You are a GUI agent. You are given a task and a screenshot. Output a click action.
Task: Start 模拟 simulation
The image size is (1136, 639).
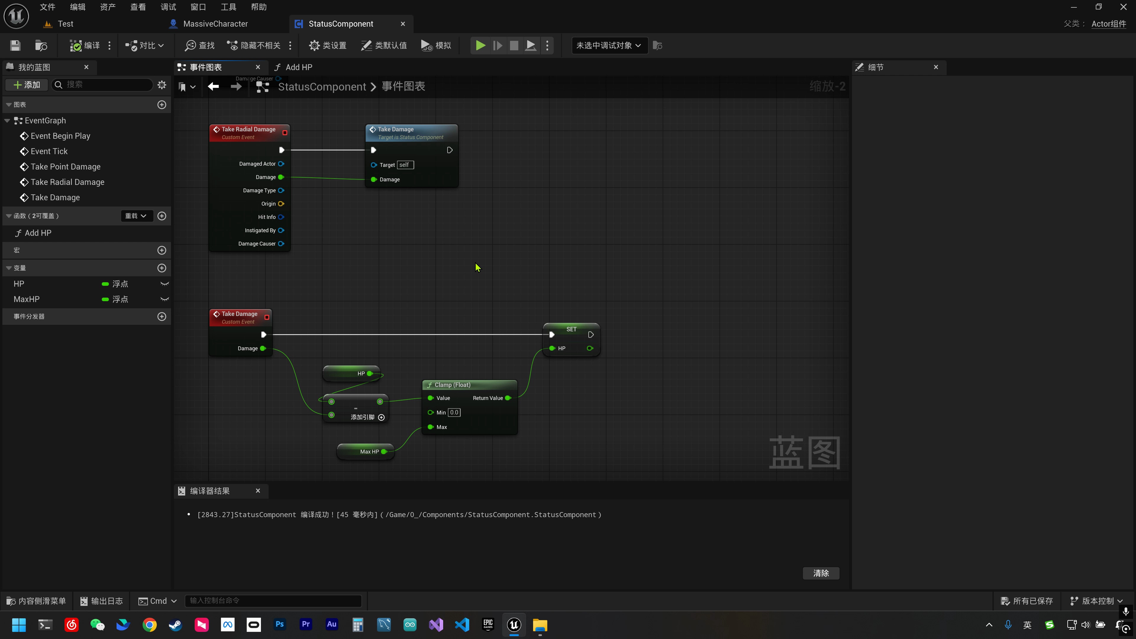click(436, 46)
